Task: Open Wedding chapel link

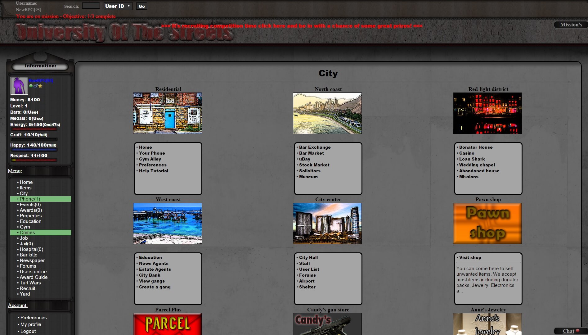Action: tap(477, 165)
